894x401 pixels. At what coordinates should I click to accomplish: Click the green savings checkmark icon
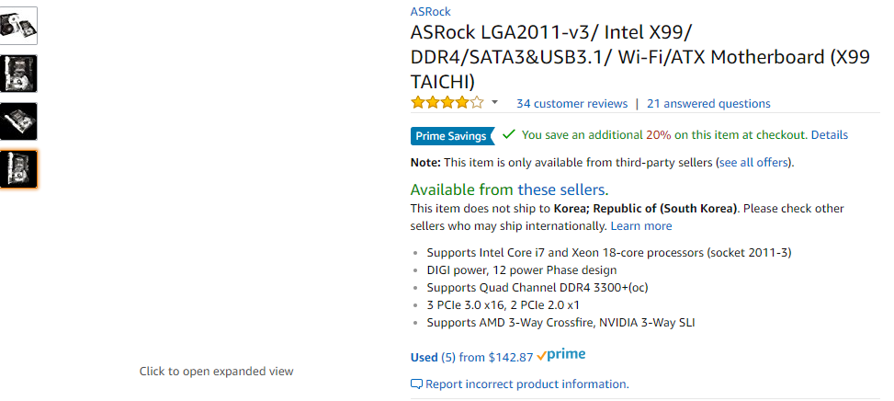point(509,134)
